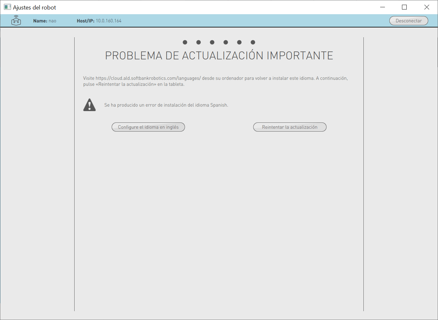Click the robot icon in the blue header

click(16, 21)
